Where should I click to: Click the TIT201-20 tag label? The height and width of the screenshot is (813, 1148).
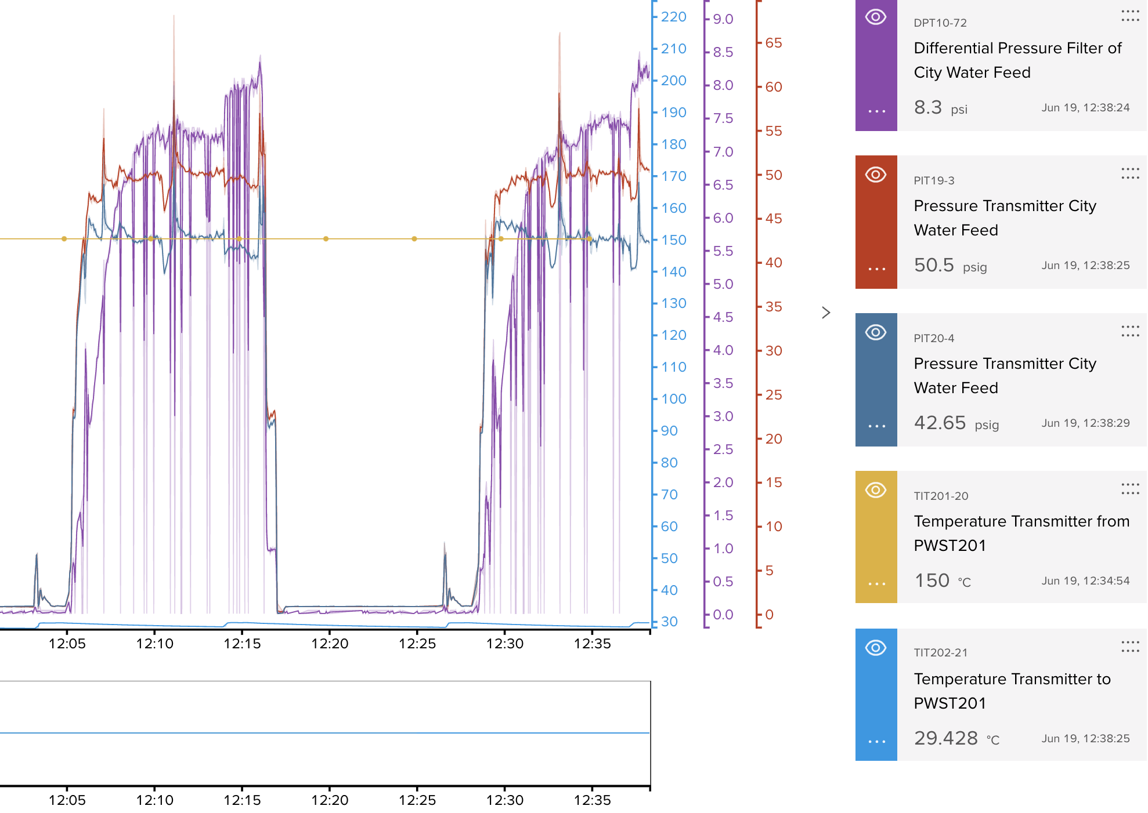coord(941,496)
